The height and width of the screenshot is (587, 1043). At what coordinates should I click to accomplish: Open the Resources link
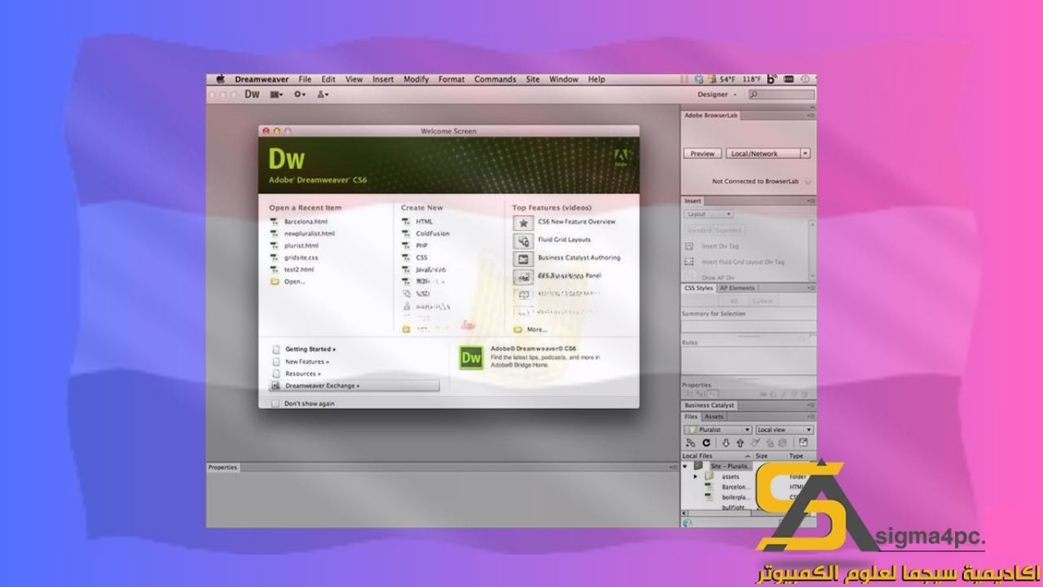tap(303, 373)
